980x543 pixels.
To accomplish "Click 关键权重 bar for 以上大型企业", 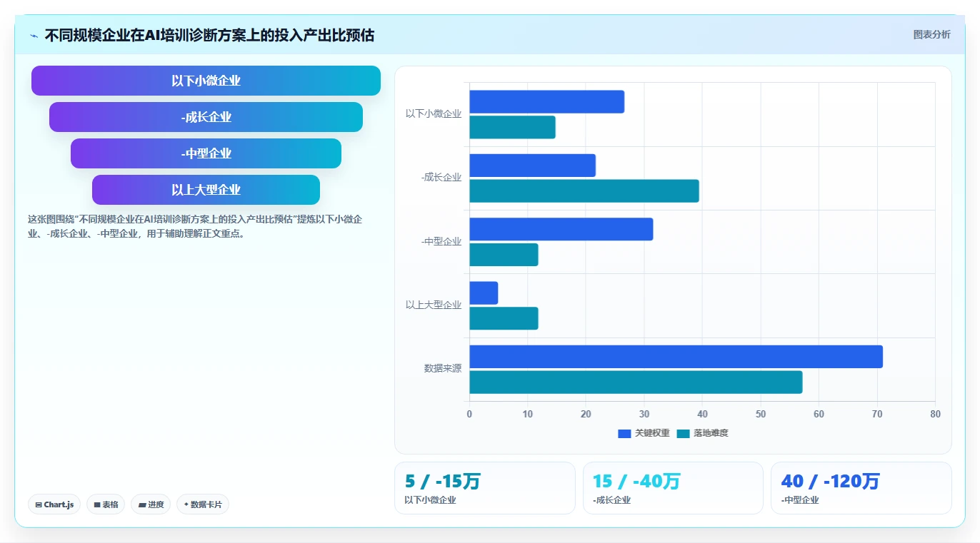I will point(484,293).
